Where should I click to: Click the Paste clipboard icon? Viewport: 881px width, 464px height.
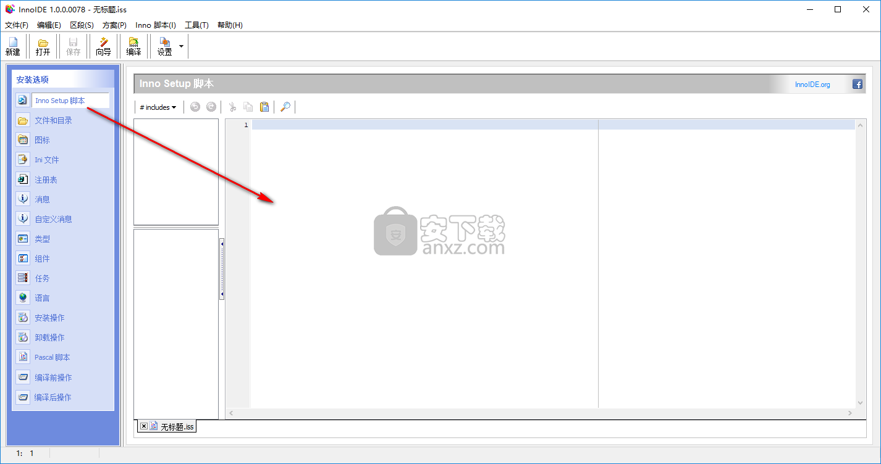pos(264,107)
